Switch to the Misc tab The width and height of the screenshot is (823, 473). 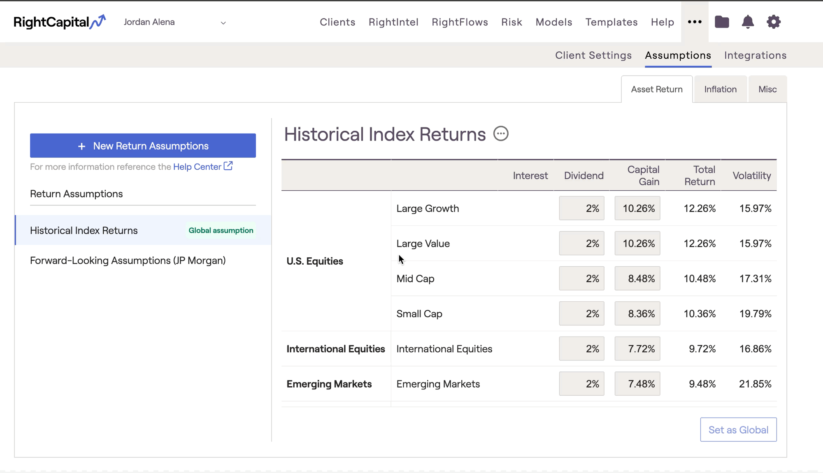pos(767,89)
